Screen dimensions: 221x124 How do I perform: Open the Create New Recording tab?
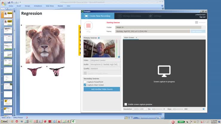point(98,16)
